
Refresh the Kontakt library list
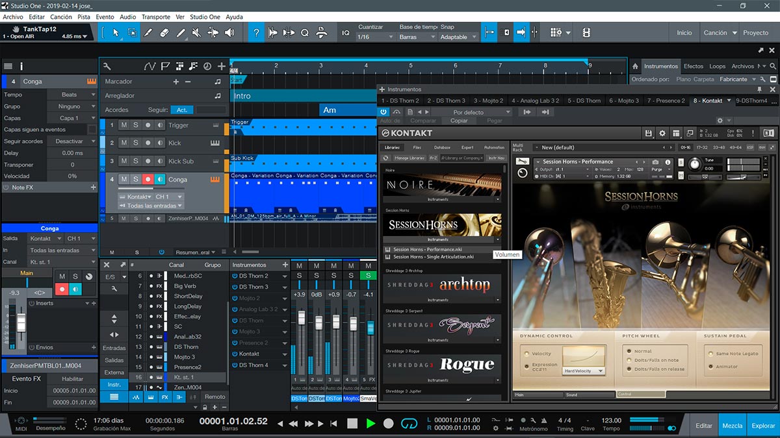tap(386, 158)
